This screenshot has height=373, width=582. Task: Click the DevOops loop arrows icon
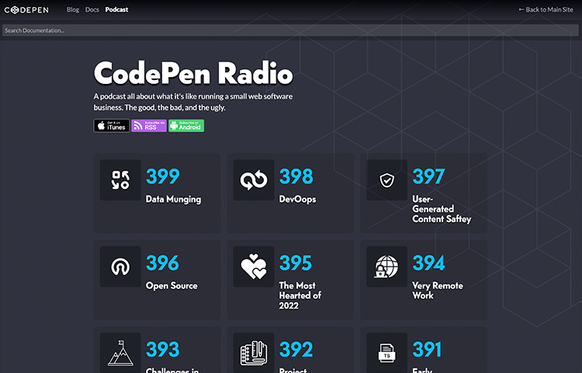coord(254,180)
